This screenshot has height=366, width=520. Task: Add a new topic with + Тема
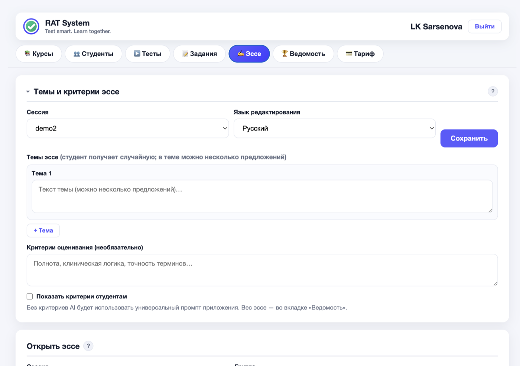click(x=43, y=230)
